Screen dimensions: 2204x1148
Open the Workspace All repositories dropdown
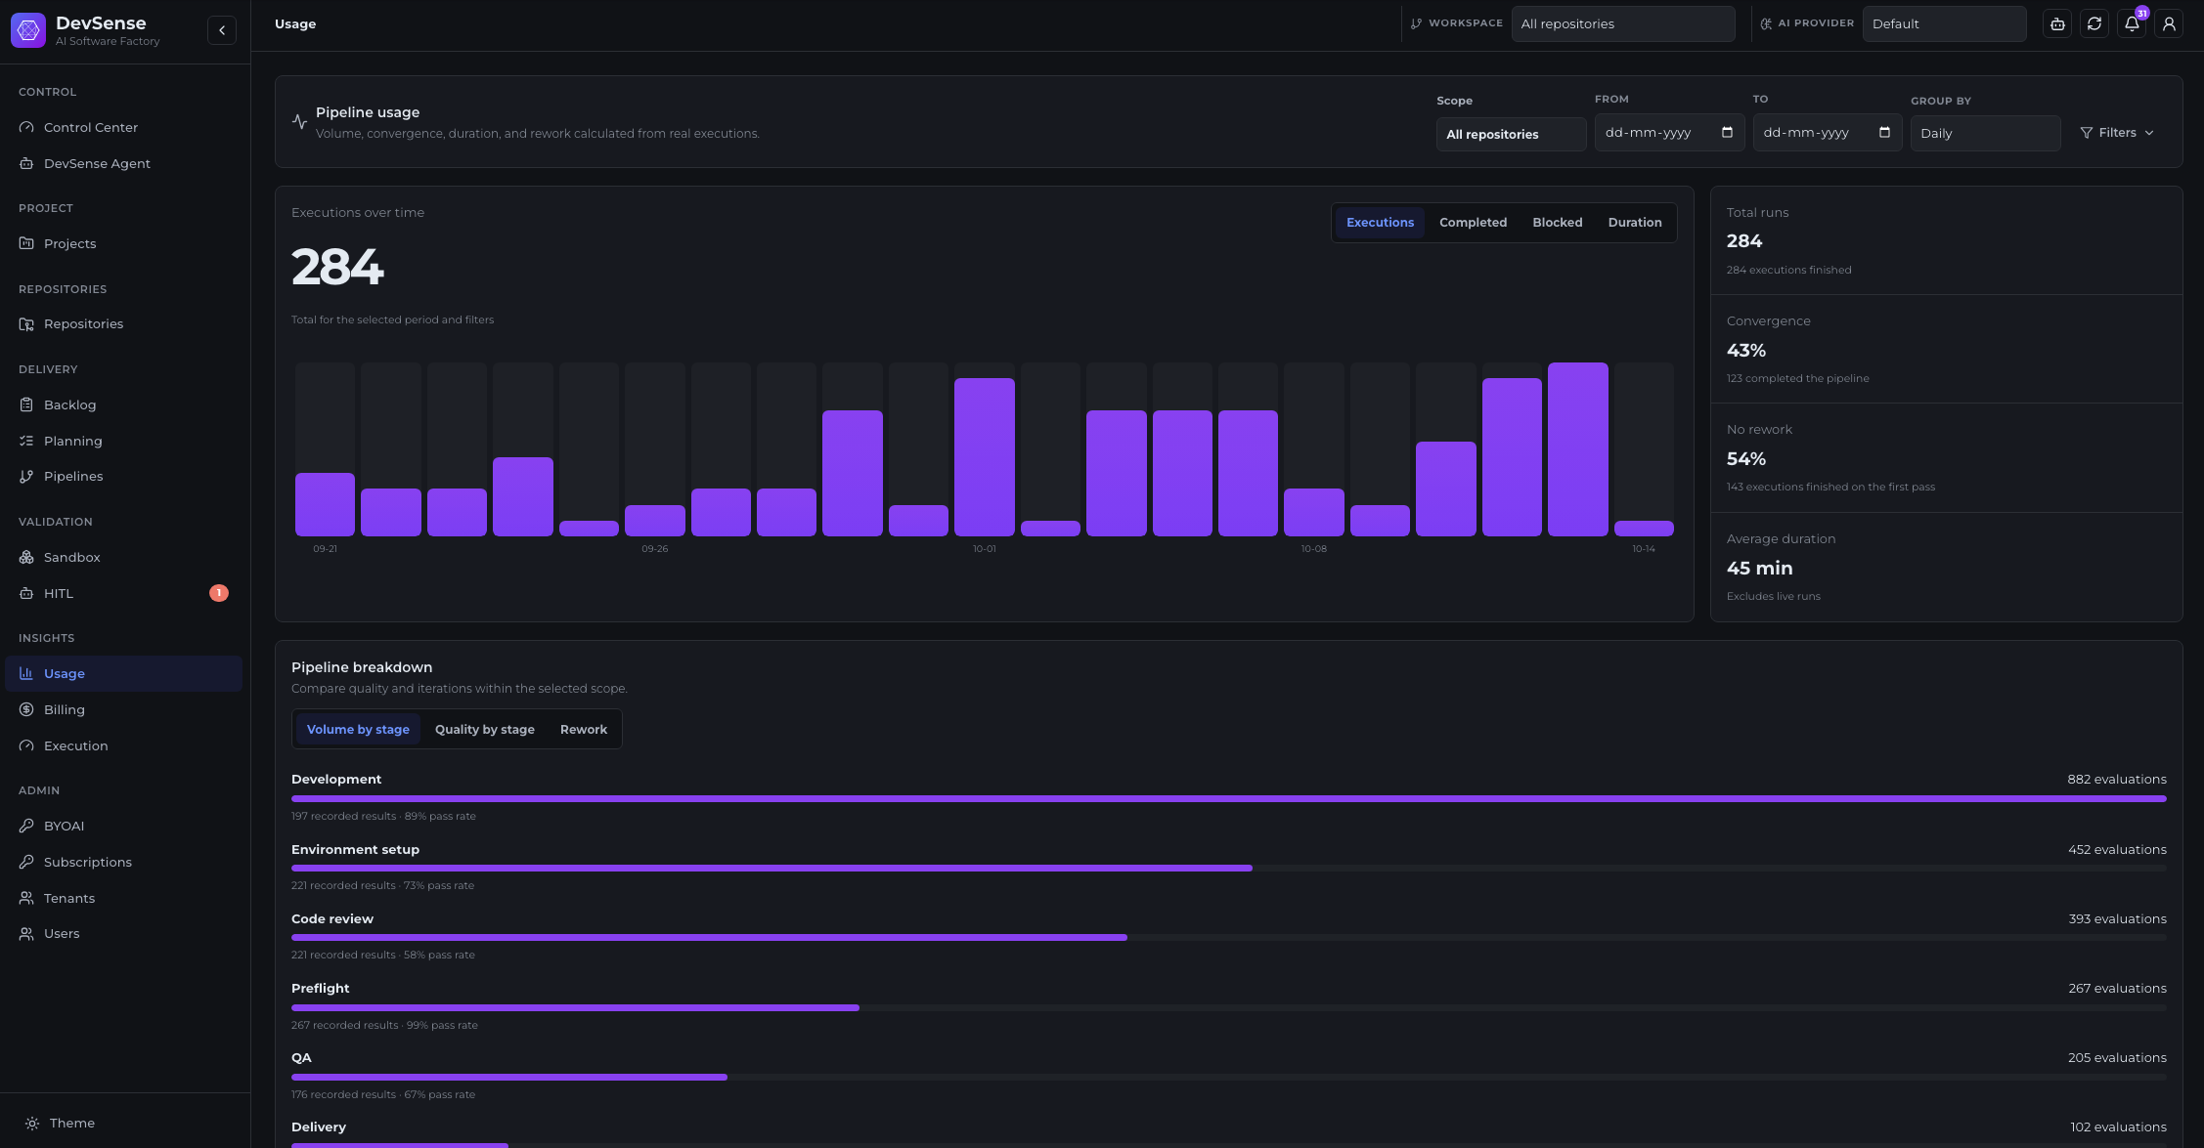pyautogui.click(x=1623, y=23)
